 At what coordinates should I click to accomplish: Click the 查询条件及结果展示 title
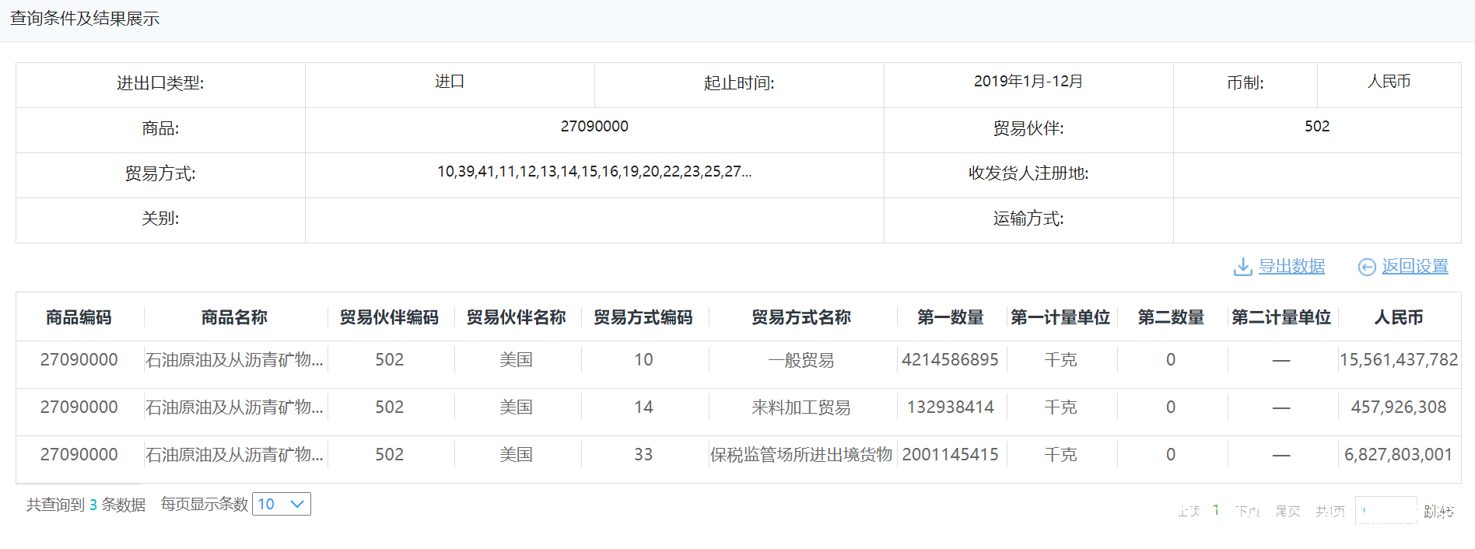pyautogui.click(x=84, y=19)
